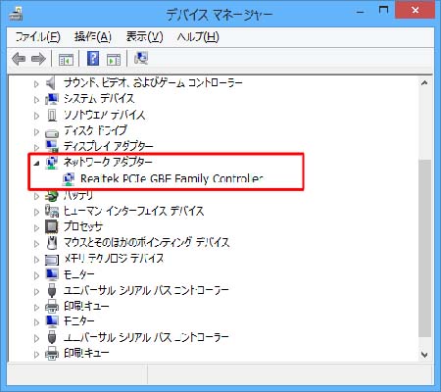Open the ファイル(F) menu
441x392 pixels.
[38, 36]
